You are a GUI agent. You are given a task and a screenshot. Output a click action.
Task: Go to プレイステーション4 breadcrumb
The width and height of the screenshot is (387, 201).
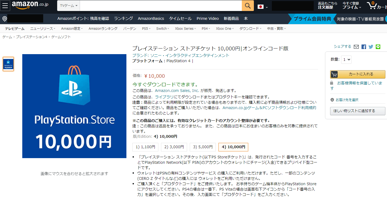click(32, 37)
